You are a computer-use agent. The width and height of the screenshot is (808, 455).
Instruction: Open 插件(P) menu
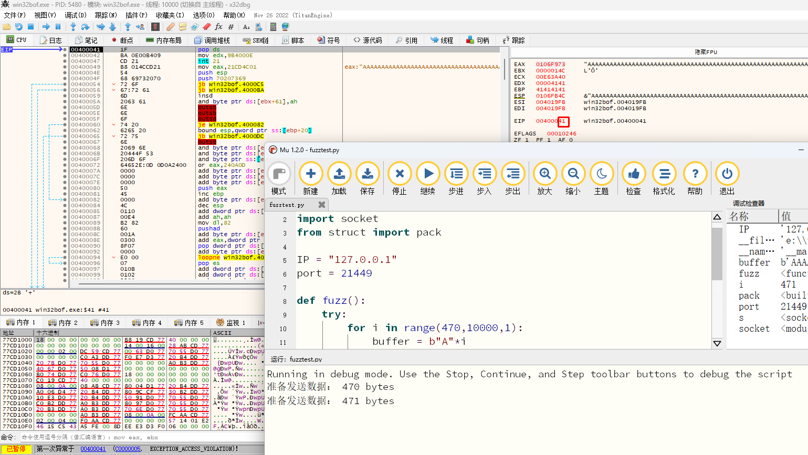click(x=137, y=15)
